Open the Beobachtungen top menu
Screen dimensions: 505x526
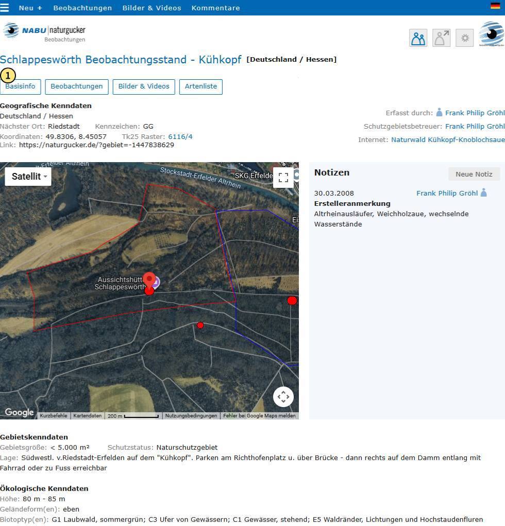[x=82, y=8]
